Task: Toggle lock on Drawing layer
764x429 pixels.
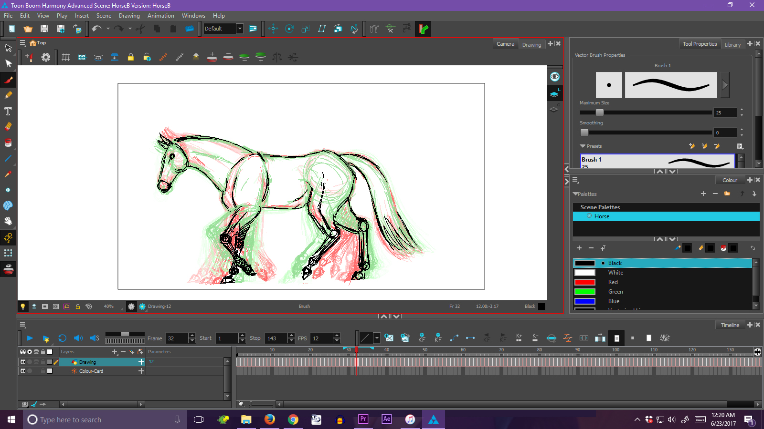Action: (x=42, y=362)
